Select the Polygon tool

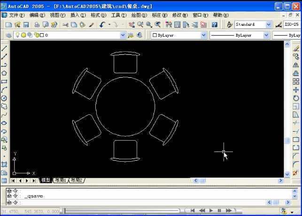pos(4,73)
